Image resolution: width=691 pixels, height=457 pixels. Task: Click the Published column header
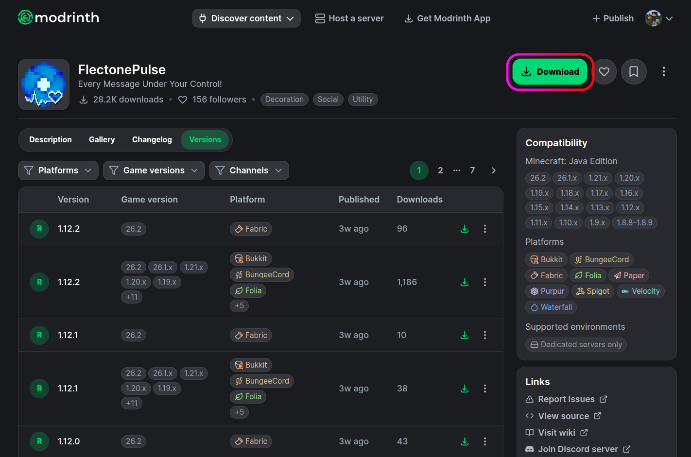pos(359,200)
